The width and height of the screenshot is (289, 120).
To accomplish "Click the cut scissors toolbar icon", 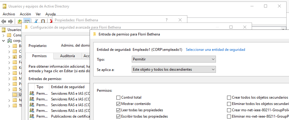I will point(36,21).
